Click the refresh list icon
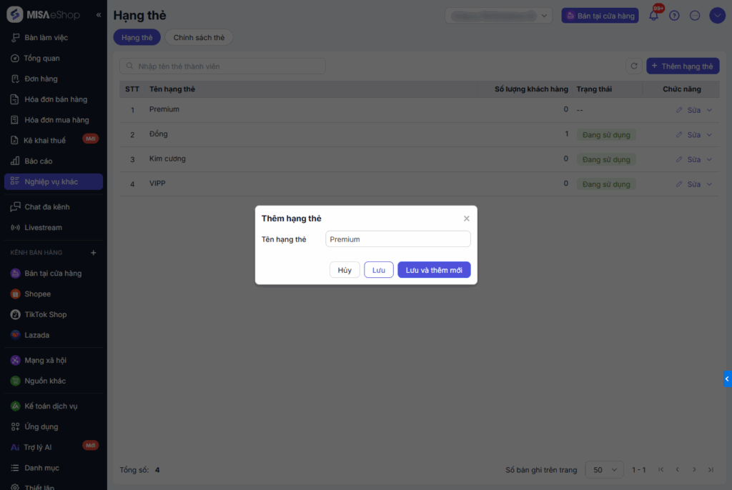Screen dimensions: 732x490 tap(633, 66)
